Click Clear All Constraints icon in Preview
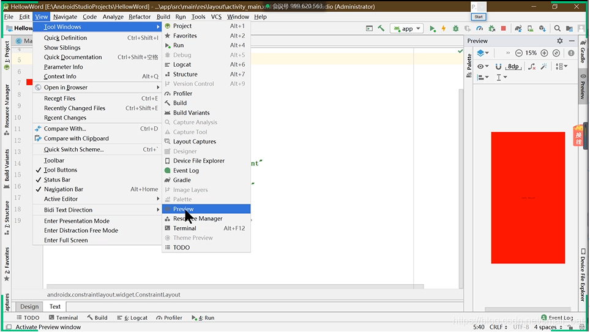Image resolution: width=590 pixels, height=332 pixels. pos(532,67)
